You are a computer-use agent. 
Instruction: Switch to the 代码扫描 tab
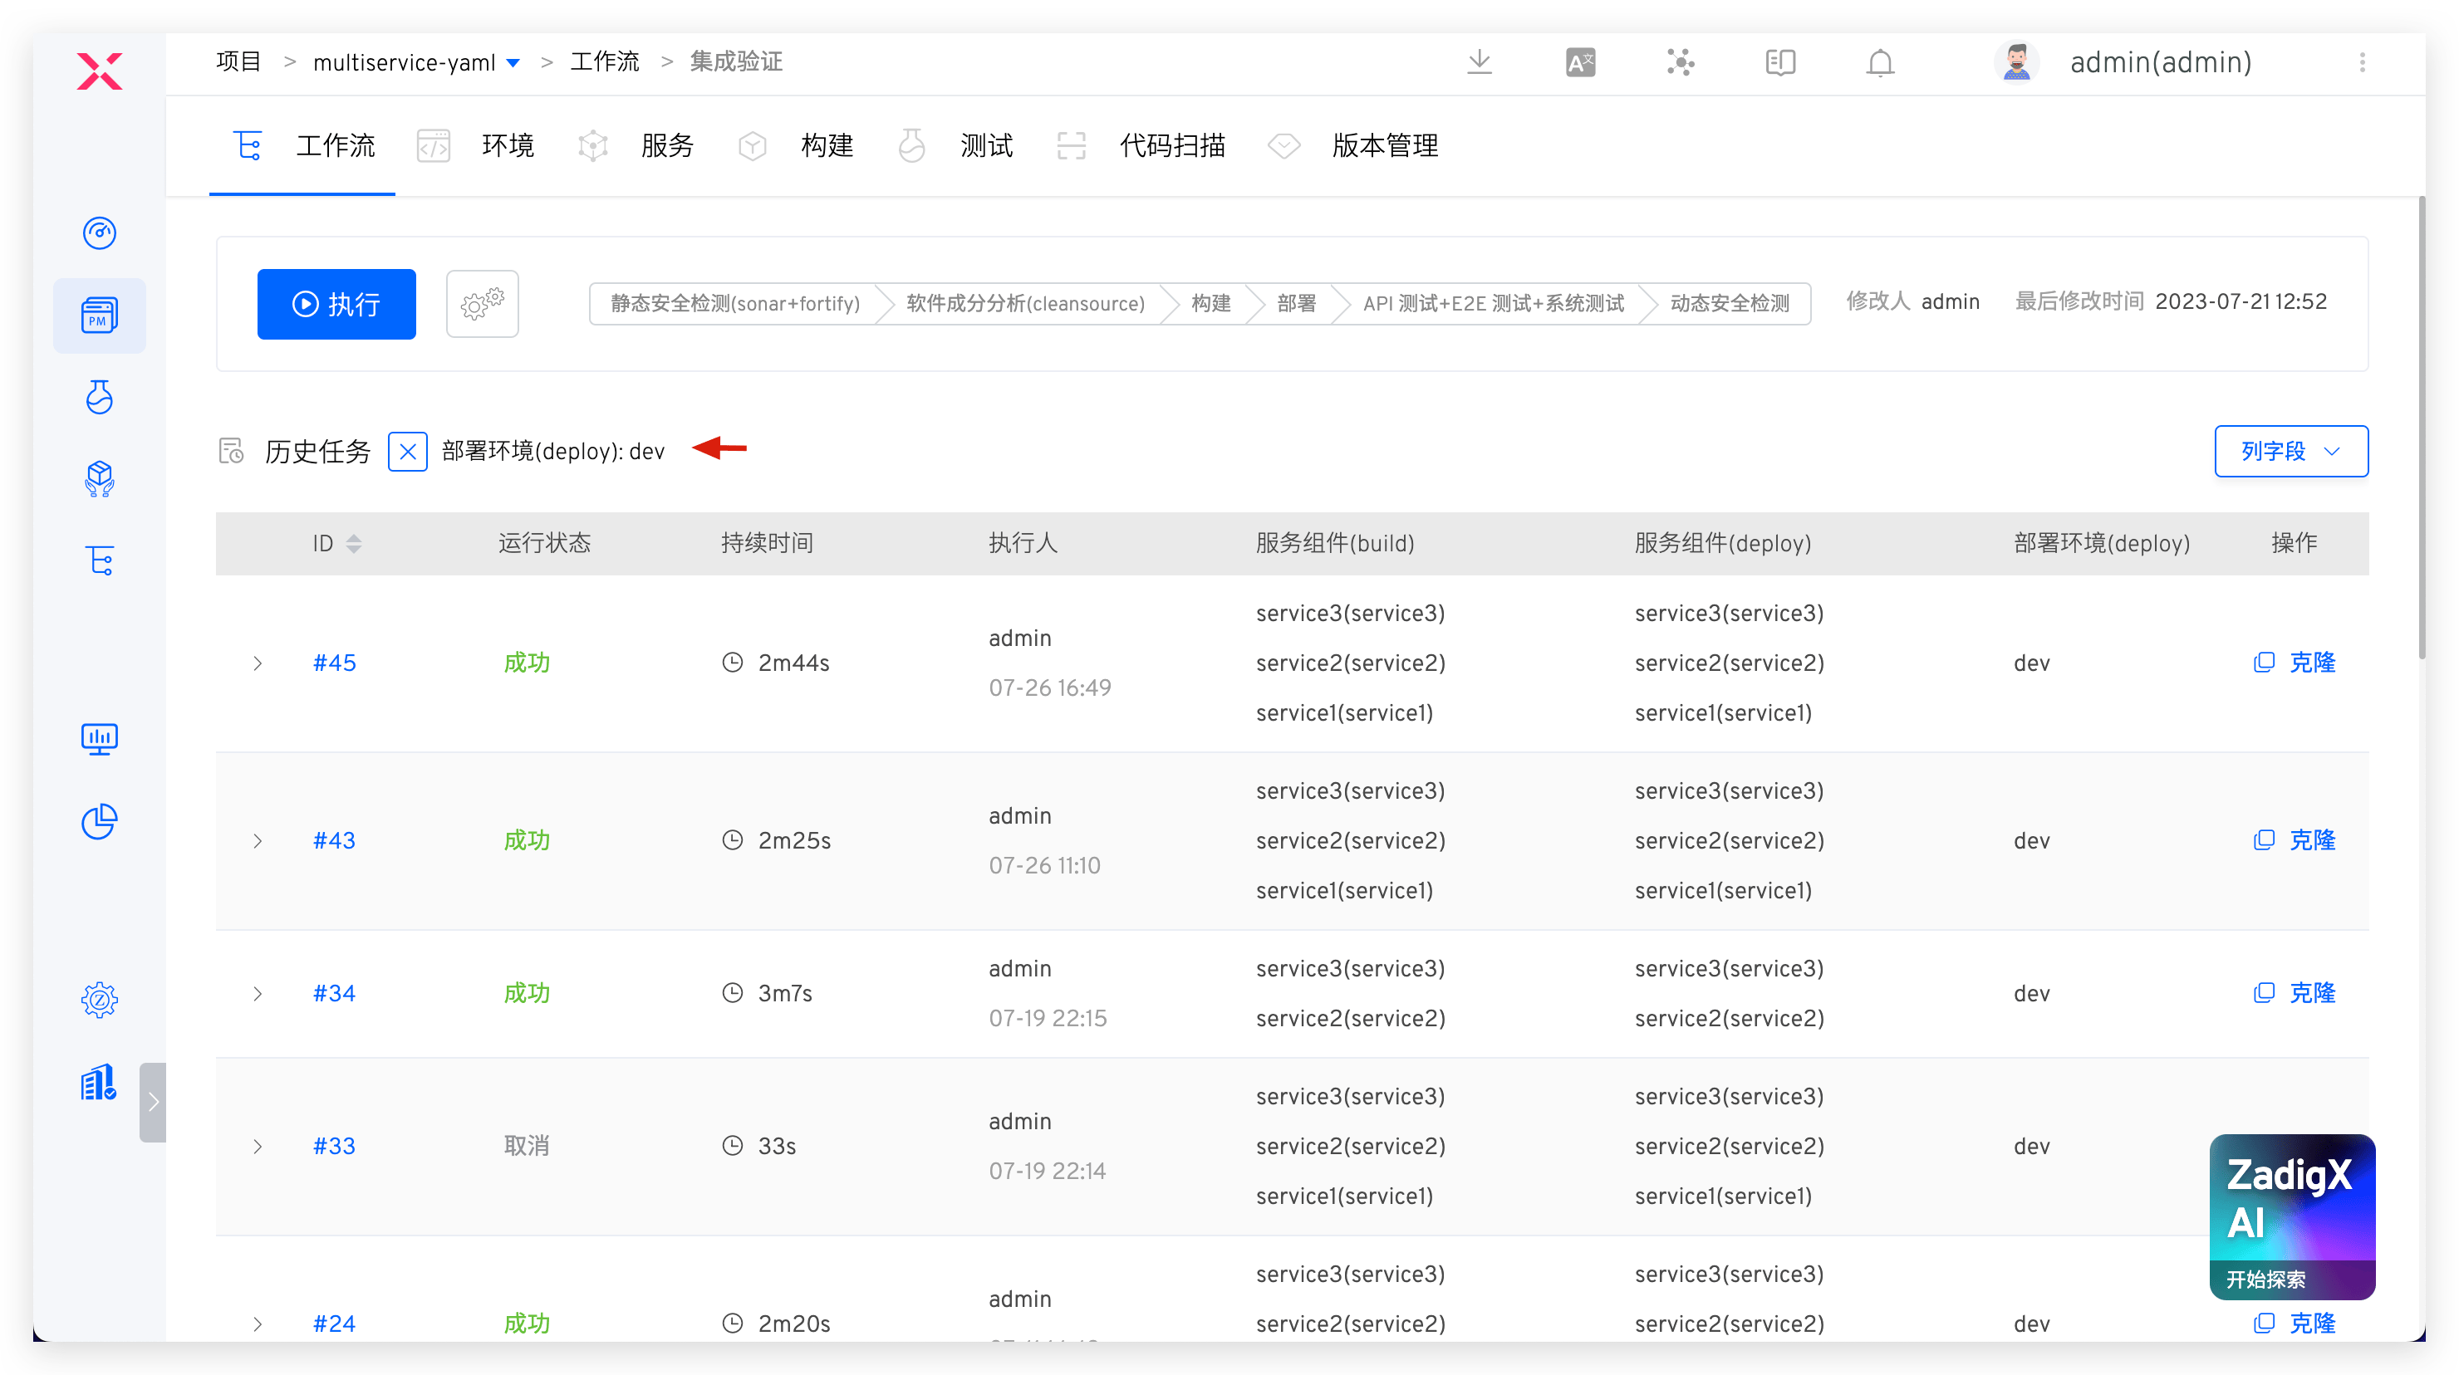click(1171, 146)
